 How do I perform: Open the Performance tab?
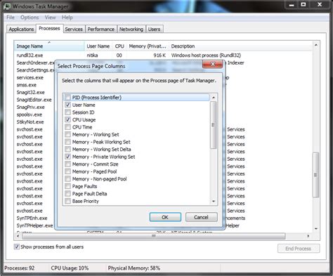coord(101,29)
